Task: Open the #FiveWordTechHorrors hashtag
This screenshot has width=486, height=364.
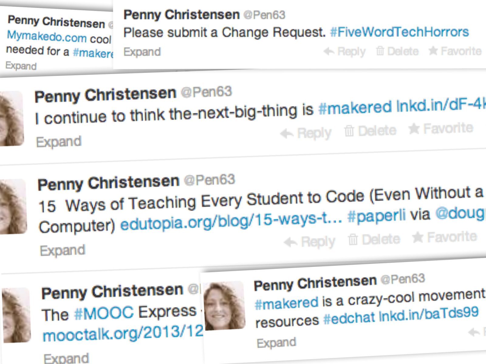Action: [399, 32]
